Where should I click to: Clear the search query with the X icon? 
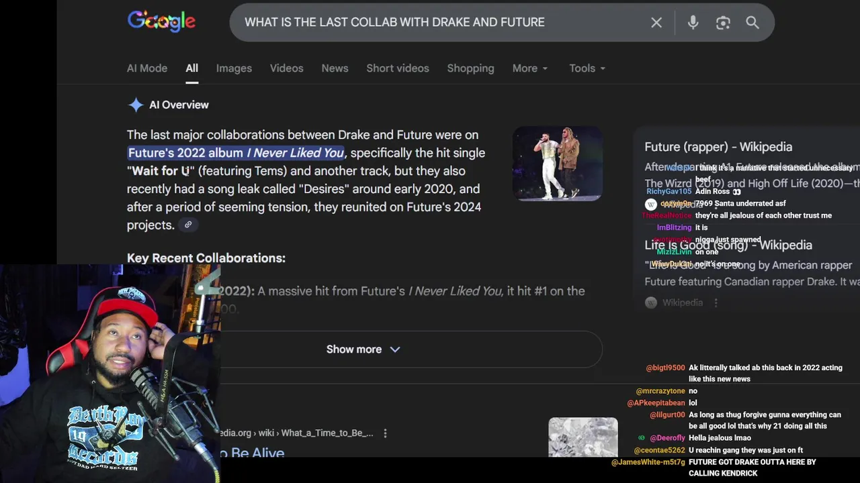[x=656, y=23]
